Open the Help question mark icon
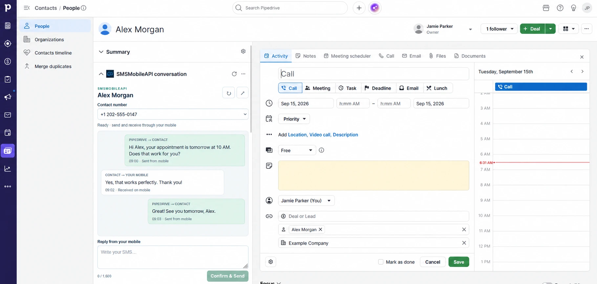 click(x=560, y=8)
